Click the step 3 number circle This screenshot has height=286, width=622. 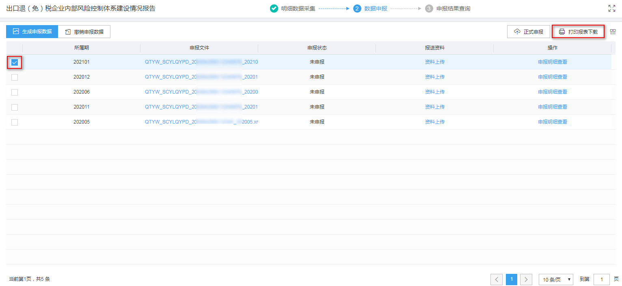429,8
